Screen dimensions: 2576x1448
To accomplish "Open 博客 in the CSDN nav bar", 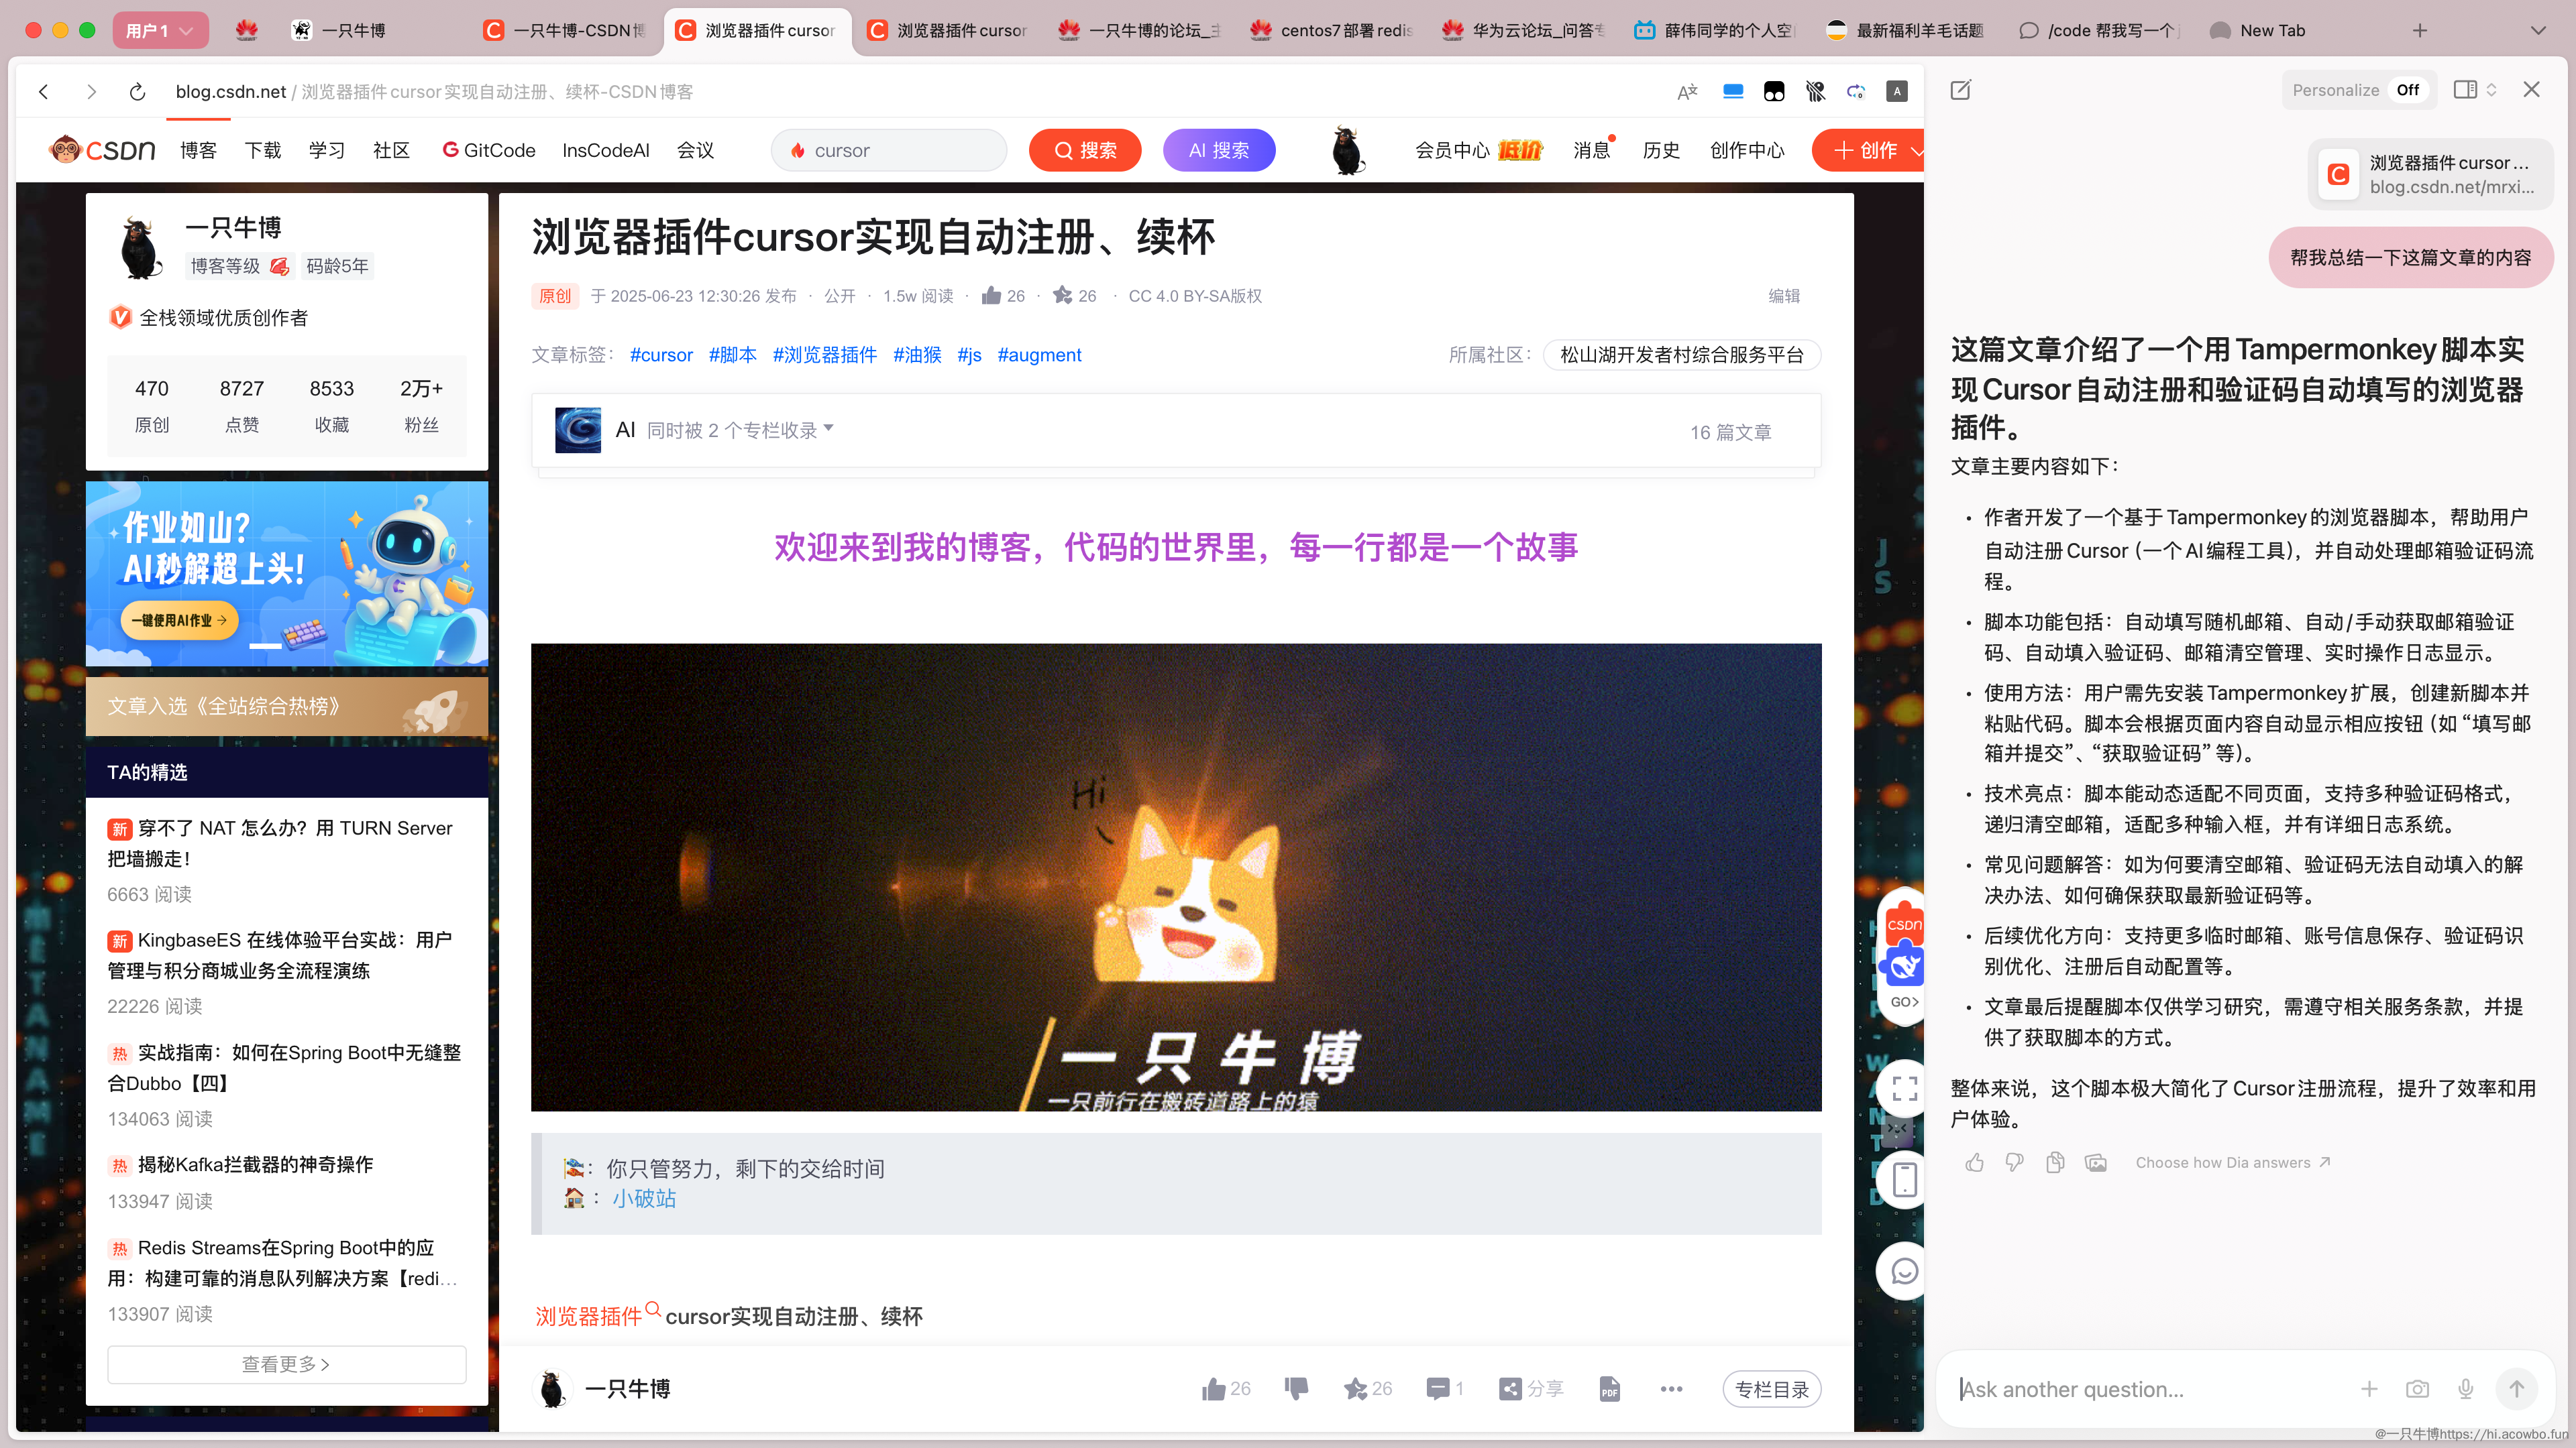I will pyautogui.click(x=198, y=150).
